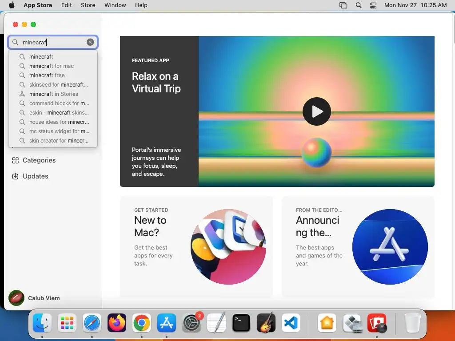Click the football account avatar
This screenshot has height=341, width=455.
pos(16,298)
